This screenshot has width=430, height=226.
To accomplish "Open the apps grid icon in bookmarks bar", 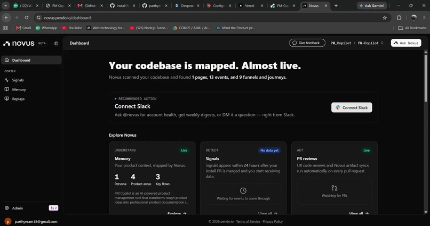I will click(x=5, y=28).
